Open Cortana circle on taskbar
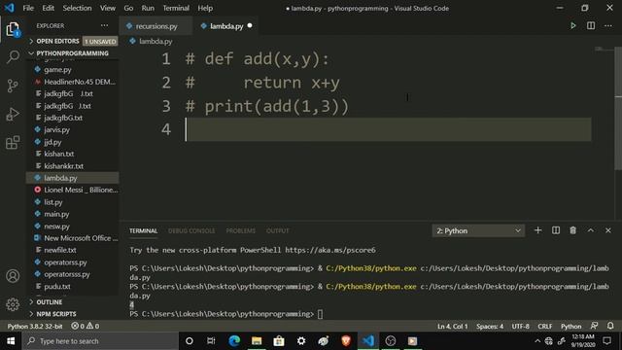 [190, 341]
